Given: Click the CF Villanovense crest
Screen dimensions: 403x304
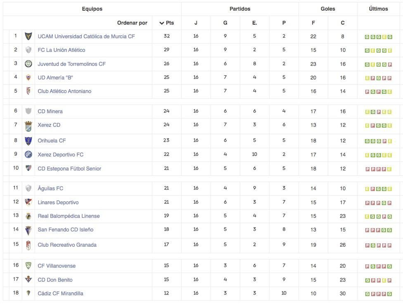Looking at the screenshot, I should tap(28, 266).
